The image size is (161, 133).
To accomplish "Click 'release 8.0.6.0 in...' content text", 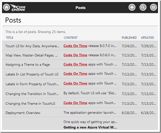I will (102, 55).
